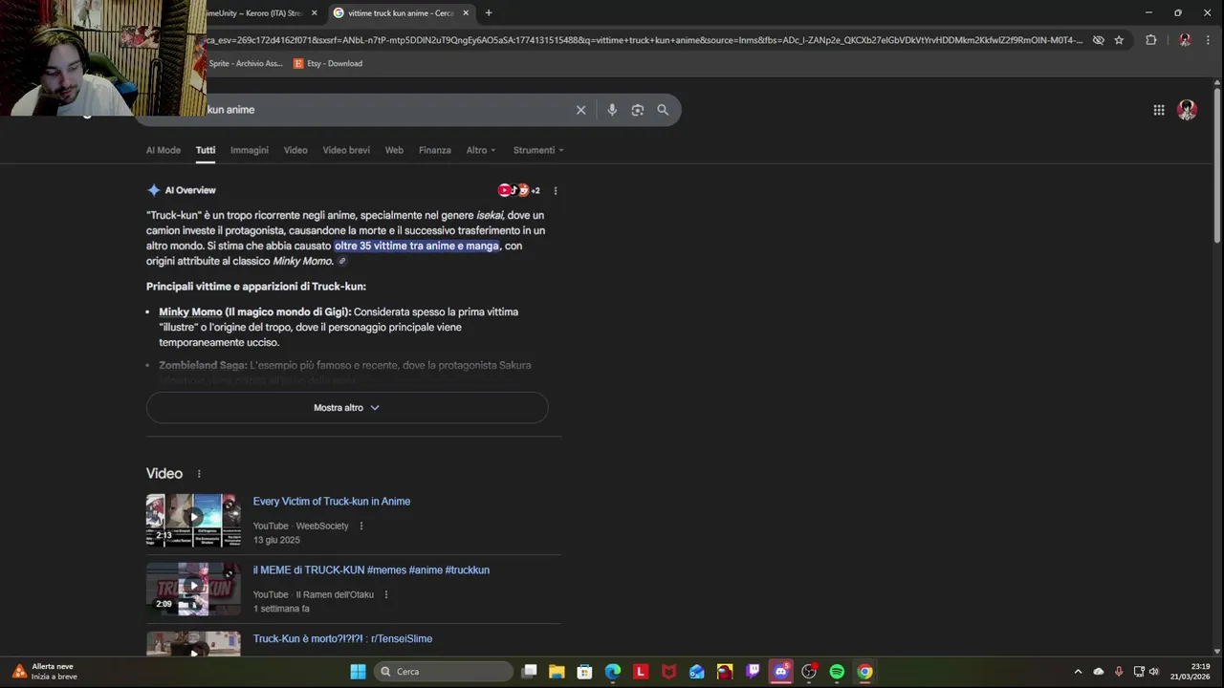
Task: Open the Video results tab
Action: click(x=295, y=150)
